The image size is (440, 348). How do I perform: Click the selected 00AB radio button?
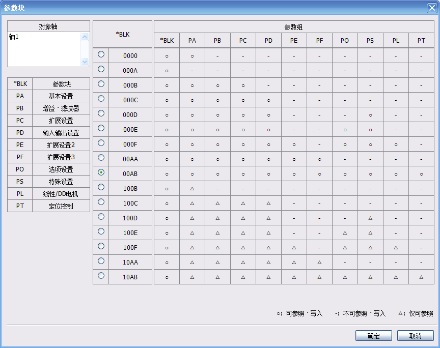(x=101, y=172)
